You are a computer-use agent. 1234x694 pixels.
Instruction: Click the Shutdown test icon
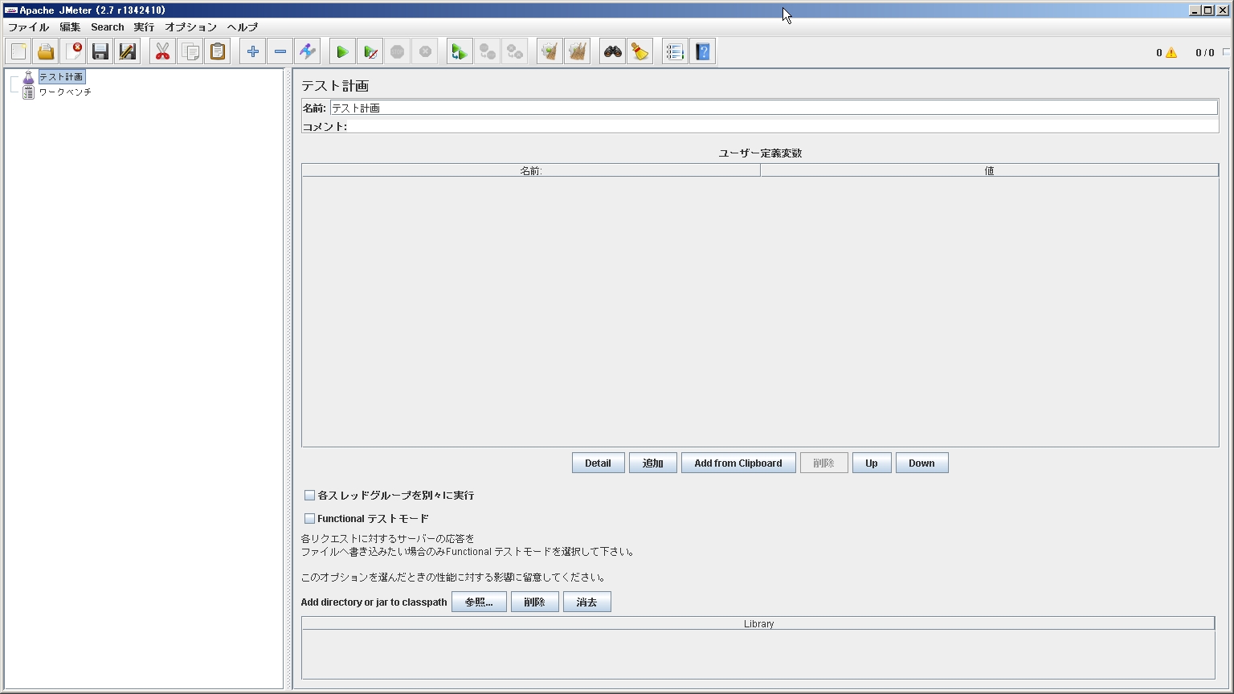pos(425,51)
